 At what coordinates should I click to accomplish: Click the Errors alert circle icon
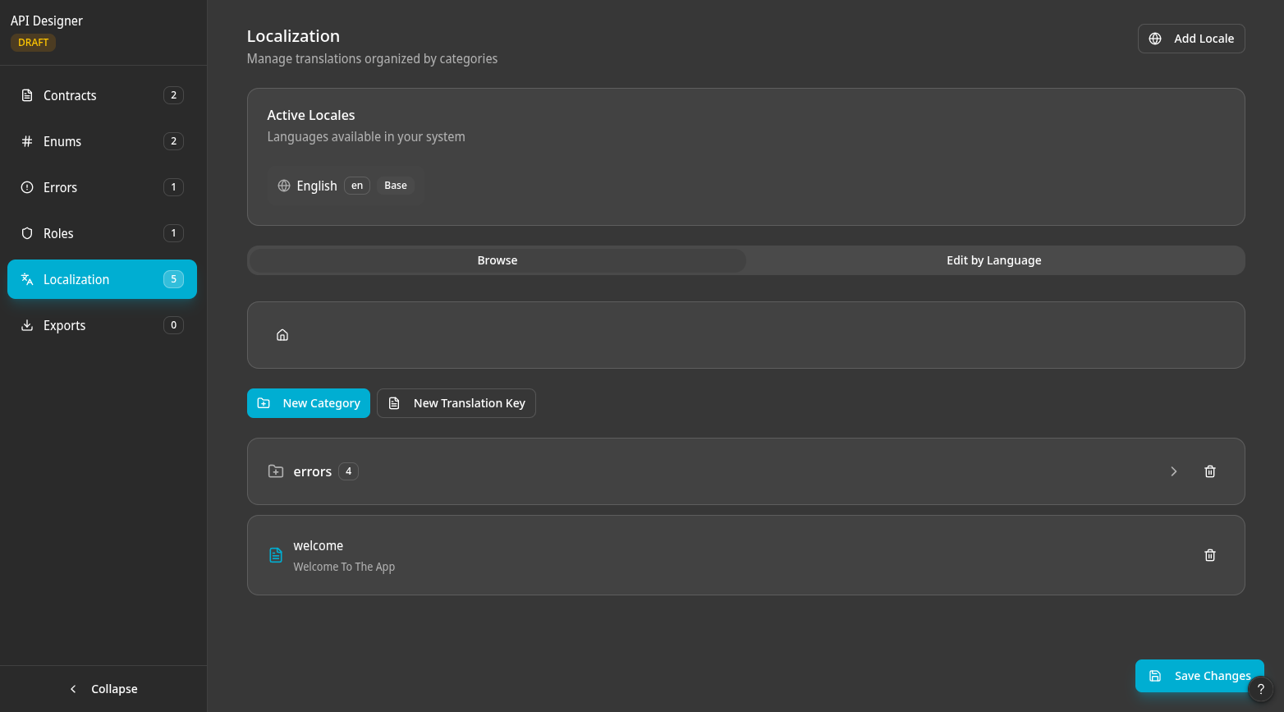pyautogui.click(x=27, y=187)
